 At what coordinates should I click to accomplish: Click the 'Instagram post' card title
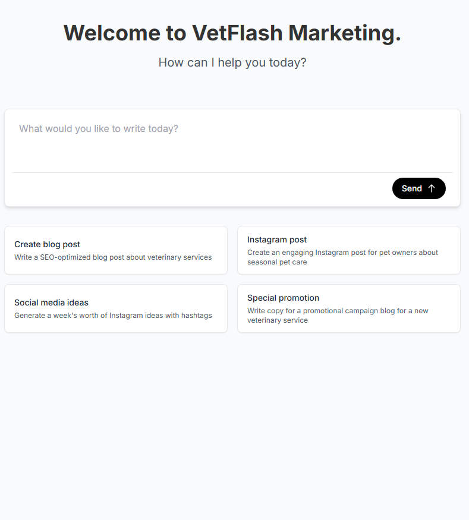277,239
